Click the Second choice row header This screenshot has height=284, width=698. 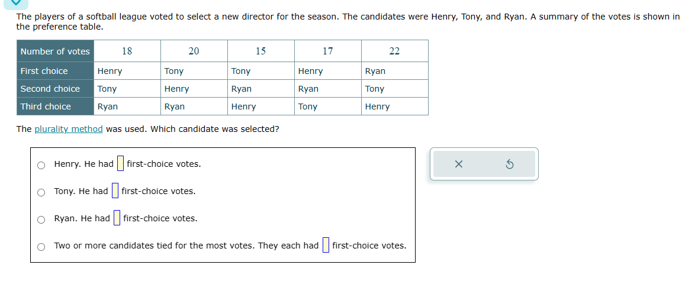click(55, 89)
